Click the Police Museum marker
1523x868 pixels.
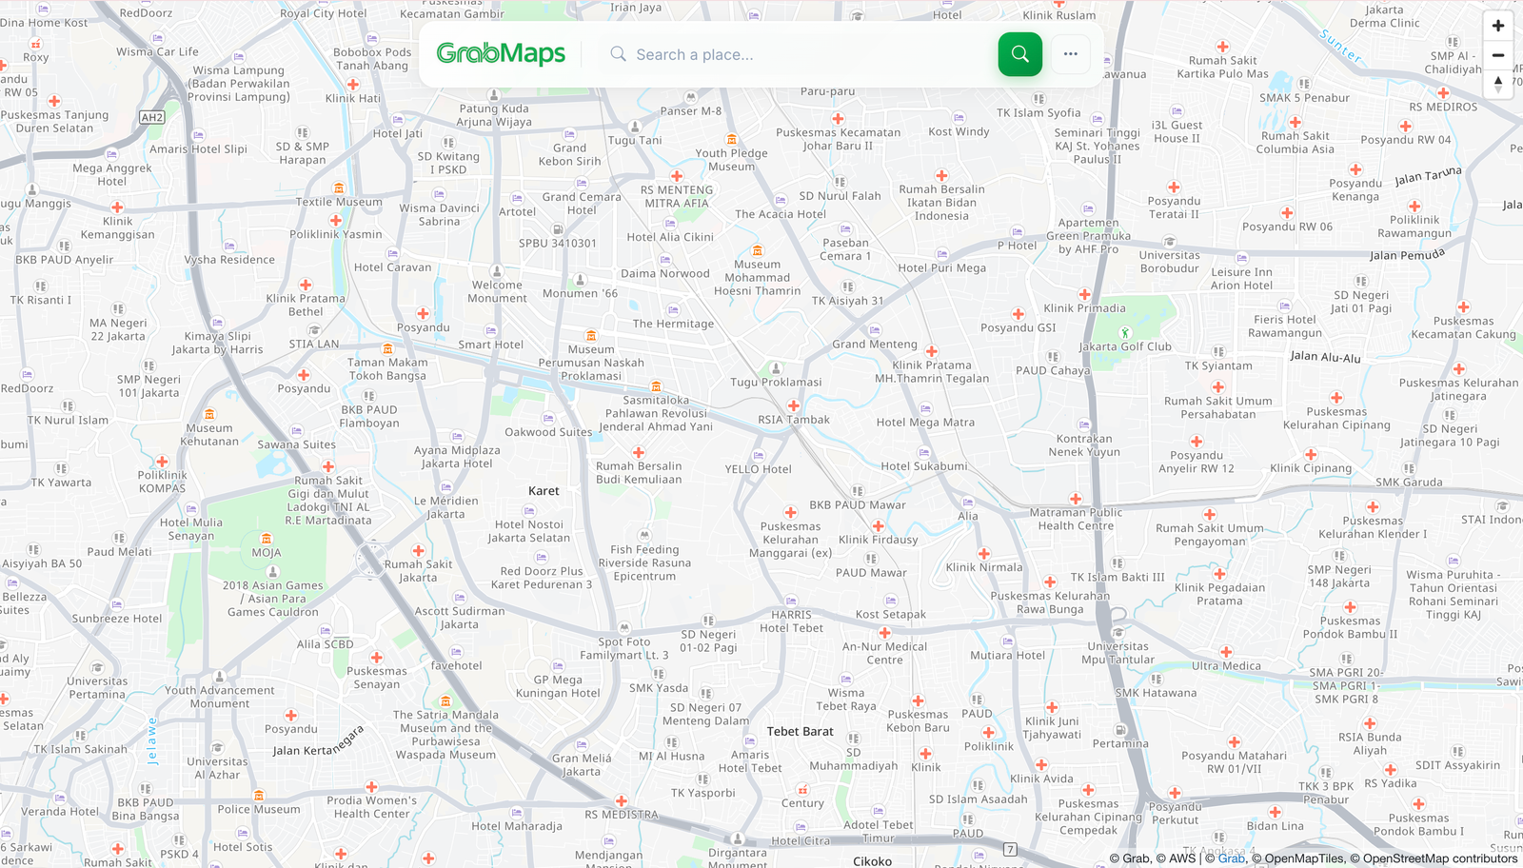pos(259,796)
